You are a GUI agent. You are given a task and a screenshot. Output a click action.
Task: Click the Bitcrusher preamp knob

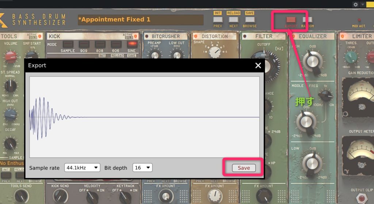(154, 55)
